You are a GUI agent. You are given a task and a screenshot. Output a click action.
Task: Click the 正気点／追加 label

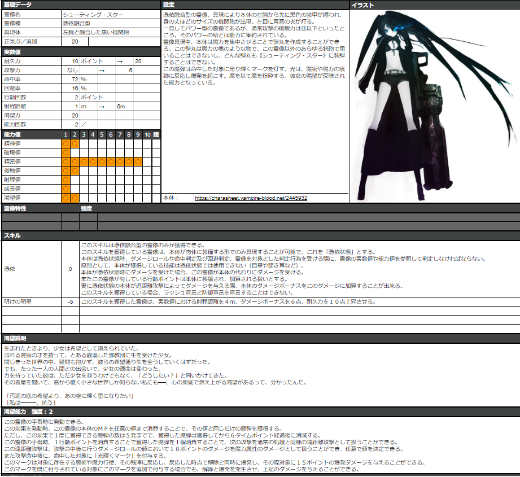(x=20, y=41)
